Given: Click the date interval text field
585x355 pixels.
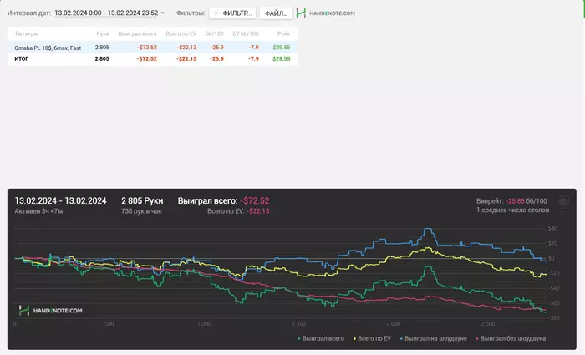Looking at the screenshot, I should [x=106, y=13].
